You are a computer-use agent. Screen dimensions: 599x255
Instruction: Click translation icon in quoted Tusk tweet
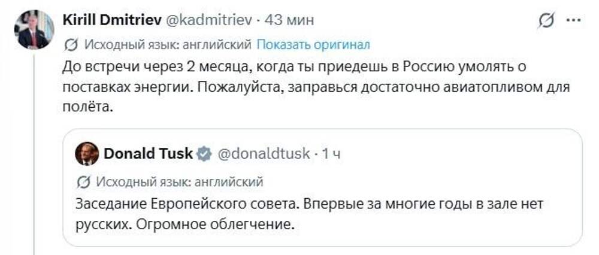pos(84,181)
